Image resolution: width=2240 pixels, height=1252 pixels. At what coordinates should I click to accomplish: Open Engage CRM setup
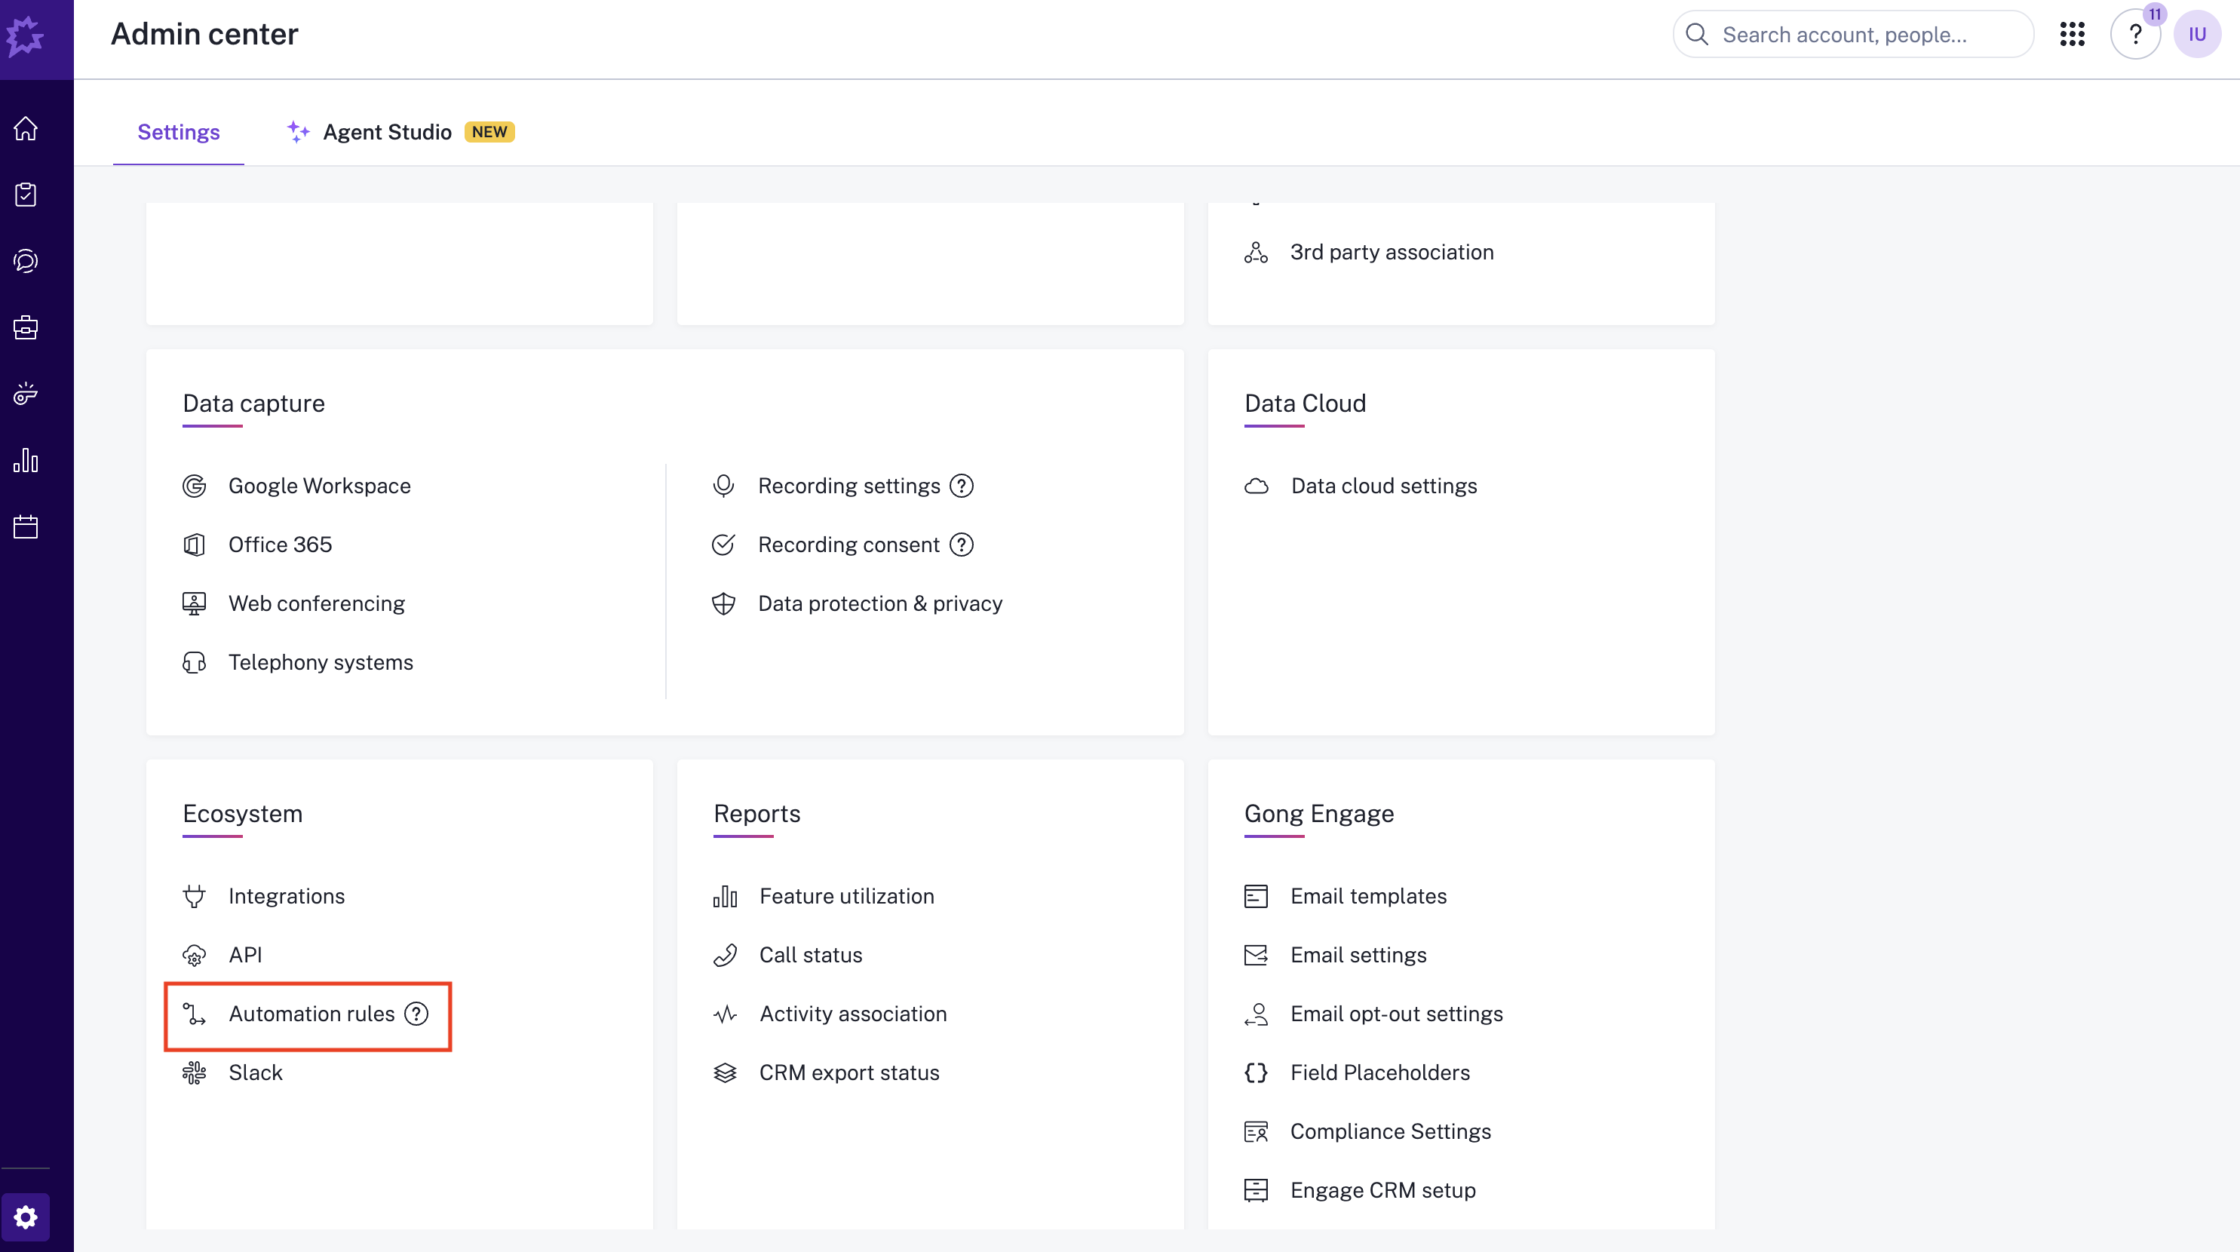coord(1383,1190)
